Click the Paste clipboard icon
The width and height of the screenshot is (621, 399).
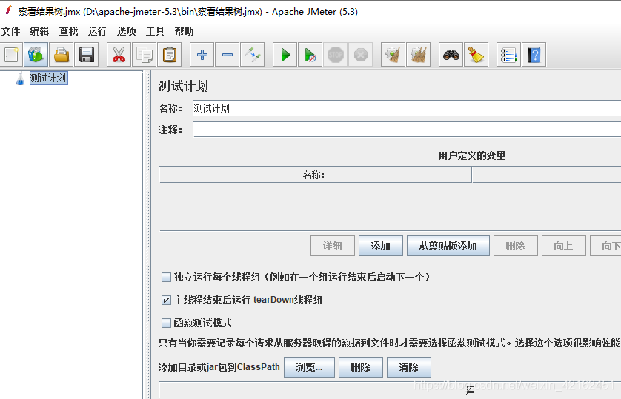[x=170, y=55]
